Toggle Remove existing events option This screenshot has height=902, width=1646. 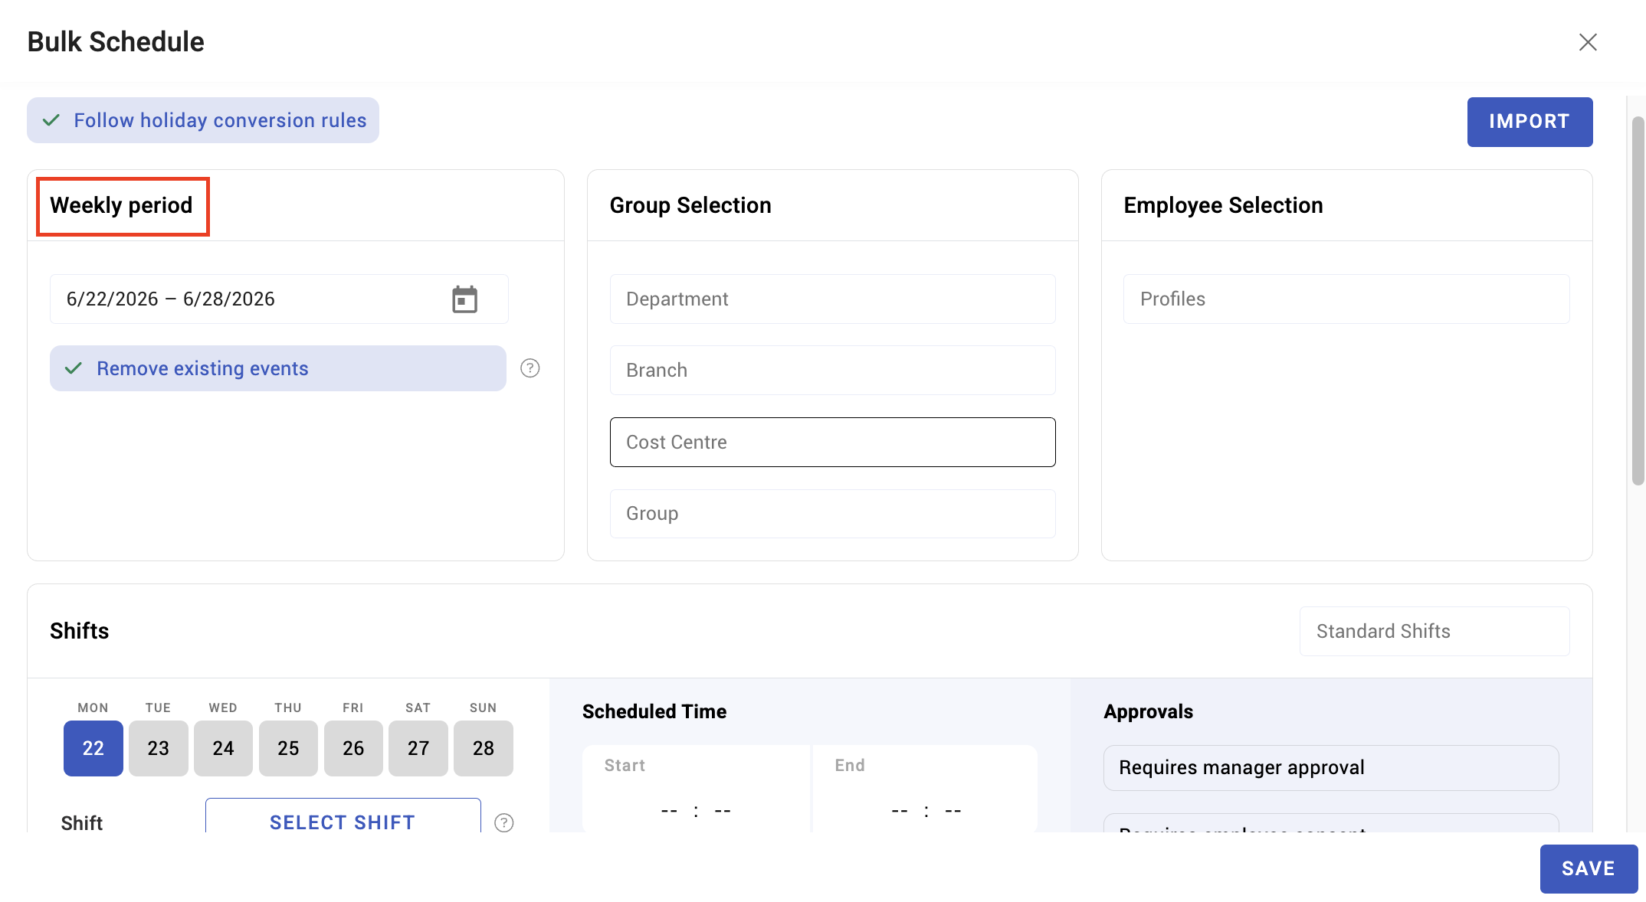[278, 368]
